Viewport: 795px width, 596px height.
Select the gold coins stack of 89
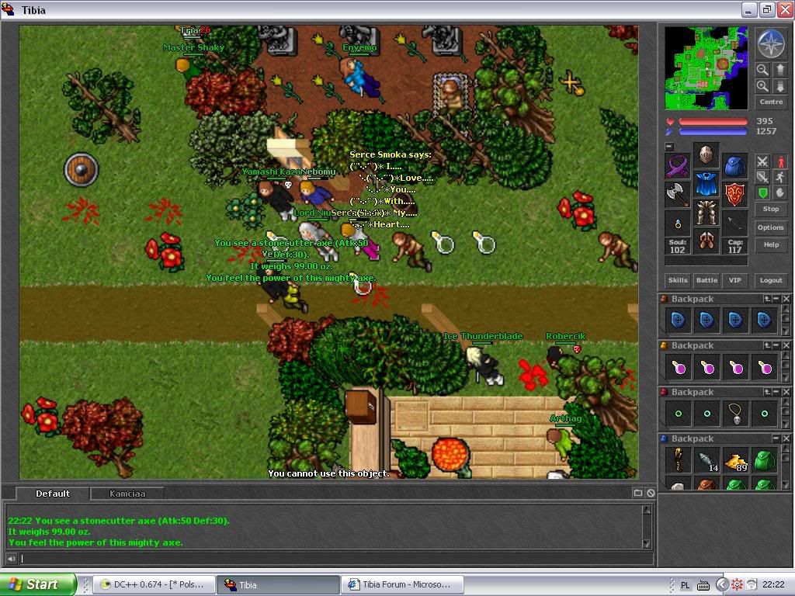click(x=736, y=460)
